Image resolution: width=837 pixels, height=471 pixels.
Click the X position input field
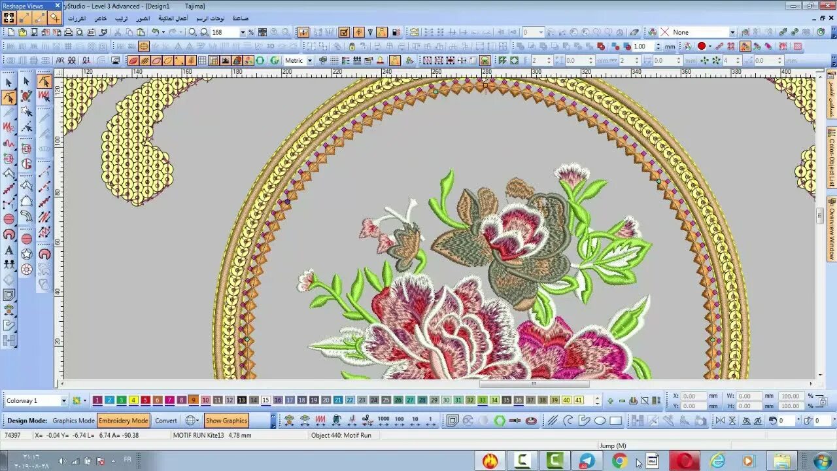(x=694, y=396)
